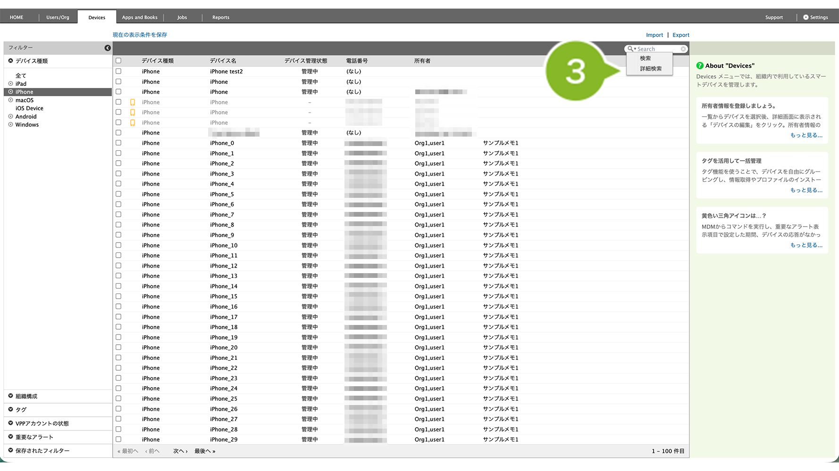Viewport: 839px width, 471px height.
Task: Click the iPad filter bullet icon
Action: click(x=10, y=84)
